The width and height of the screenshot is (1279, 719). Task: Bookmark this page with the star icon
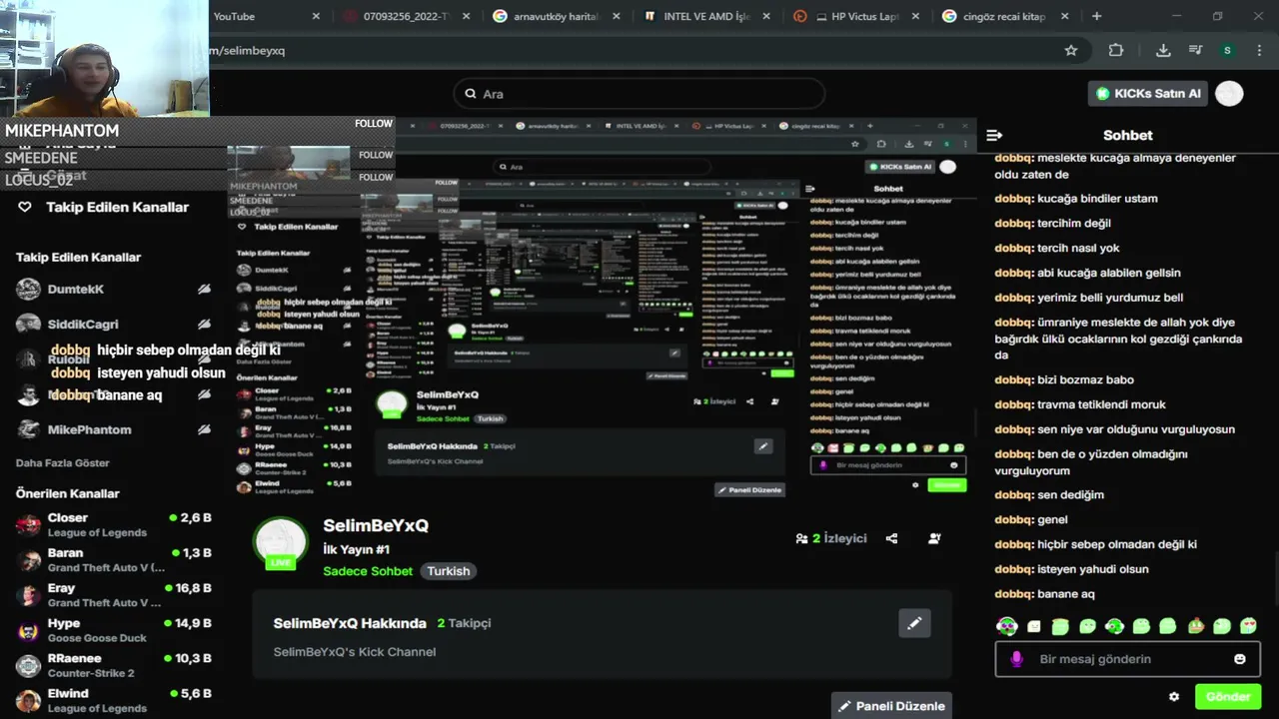[x=1071, y=50]
